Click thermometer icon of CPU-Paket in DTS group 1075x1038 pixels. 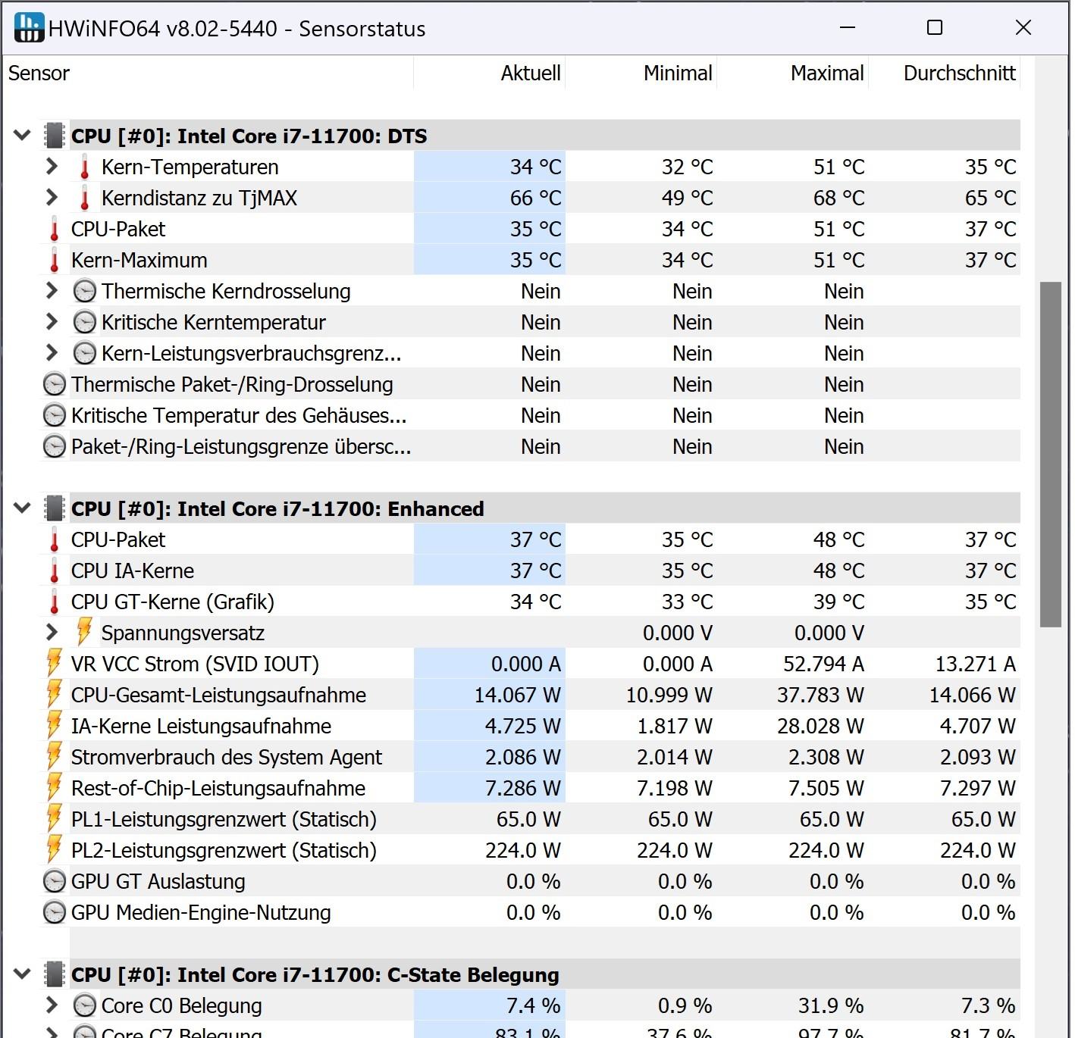55,229
